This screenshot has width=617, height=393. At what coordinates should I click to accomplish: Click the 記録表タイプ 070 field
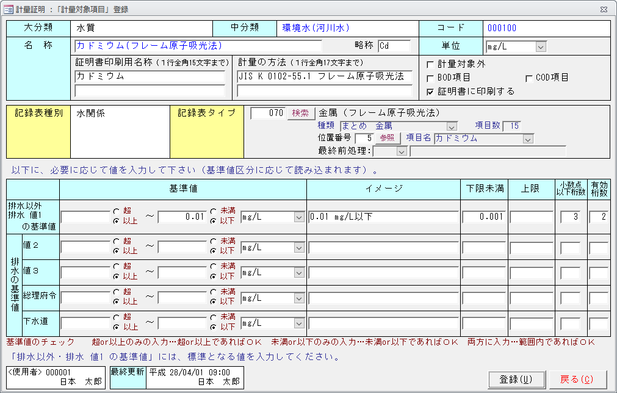[268, 114]
